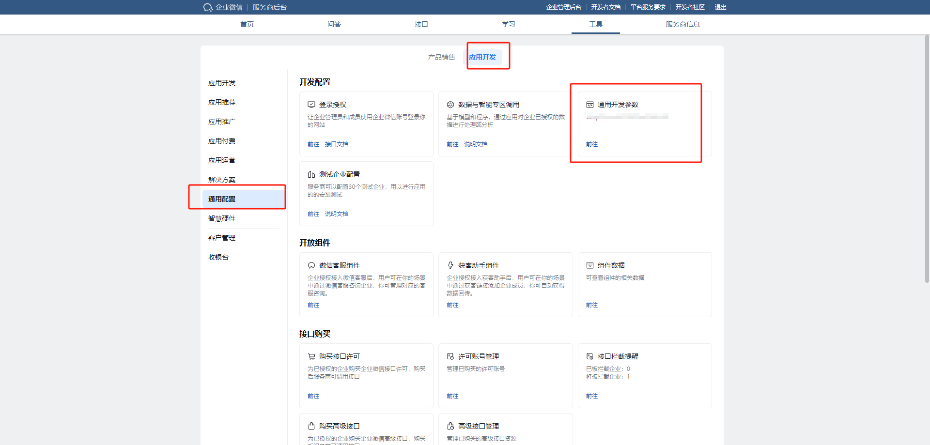This screenshot has height=445, width=930.
Task: Click the 接口拦截提醒 card icon
Action: click(x=590, y=356)
